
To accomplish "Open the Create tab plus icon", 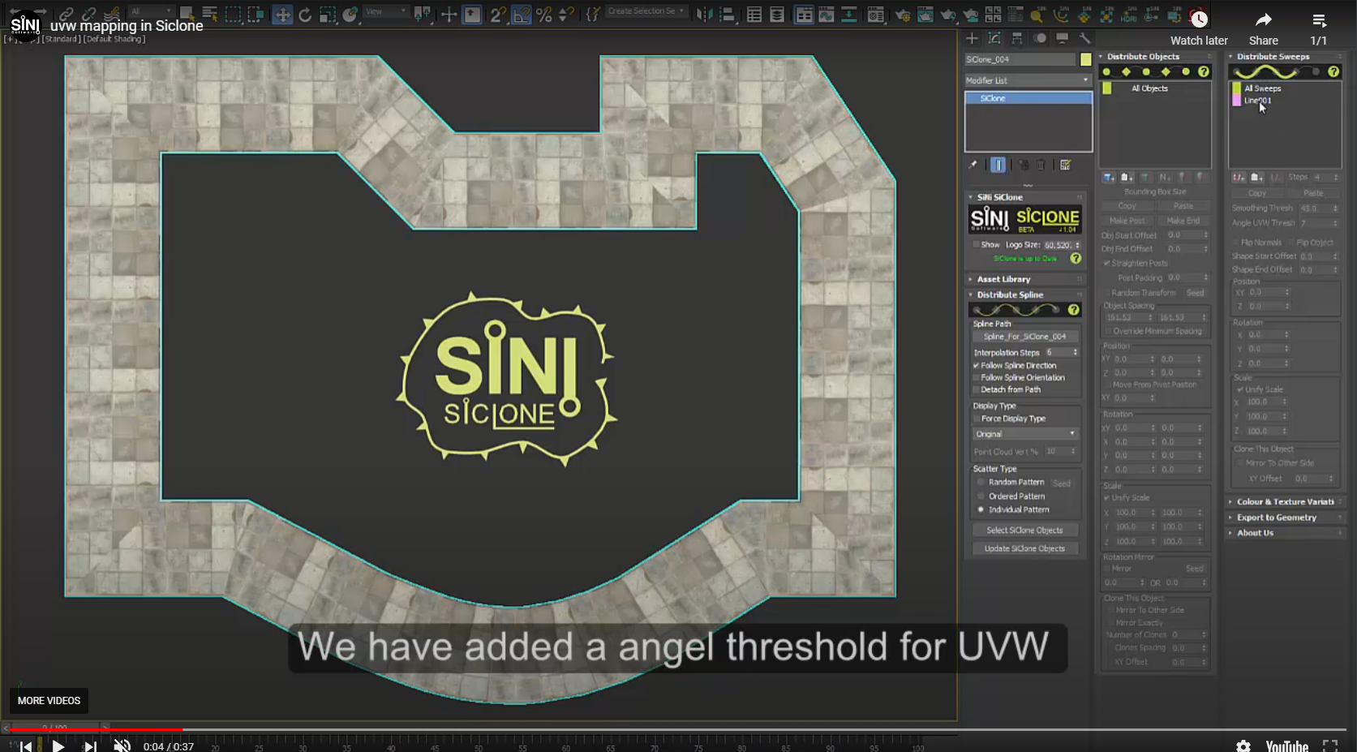I will tap(972, 38).
